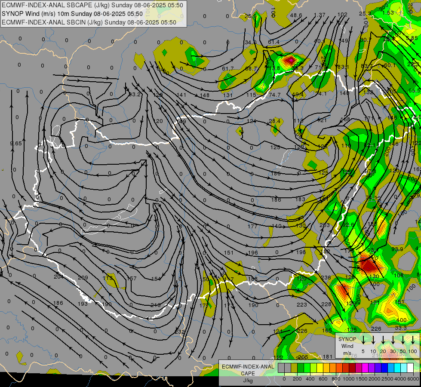Click the 100 m/s wind arrow in legend
The height and width of the screenshot is (387, 421).
click(x=413, y=340)
